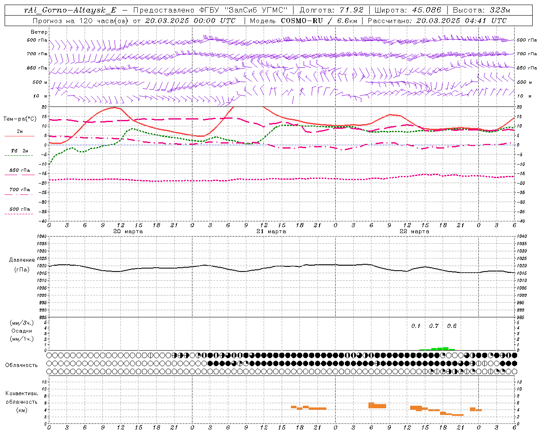Click the 850 гПа temperature legend entry
This screenshot has width=539, height=431.
coord(20,170)
